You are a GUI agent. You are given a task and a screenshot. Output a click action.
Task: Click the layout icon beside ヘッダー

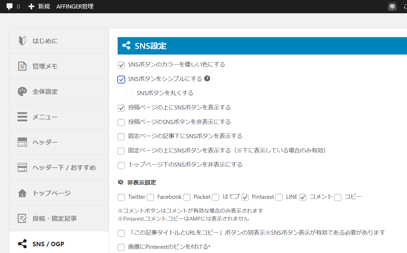click(22, 142)
